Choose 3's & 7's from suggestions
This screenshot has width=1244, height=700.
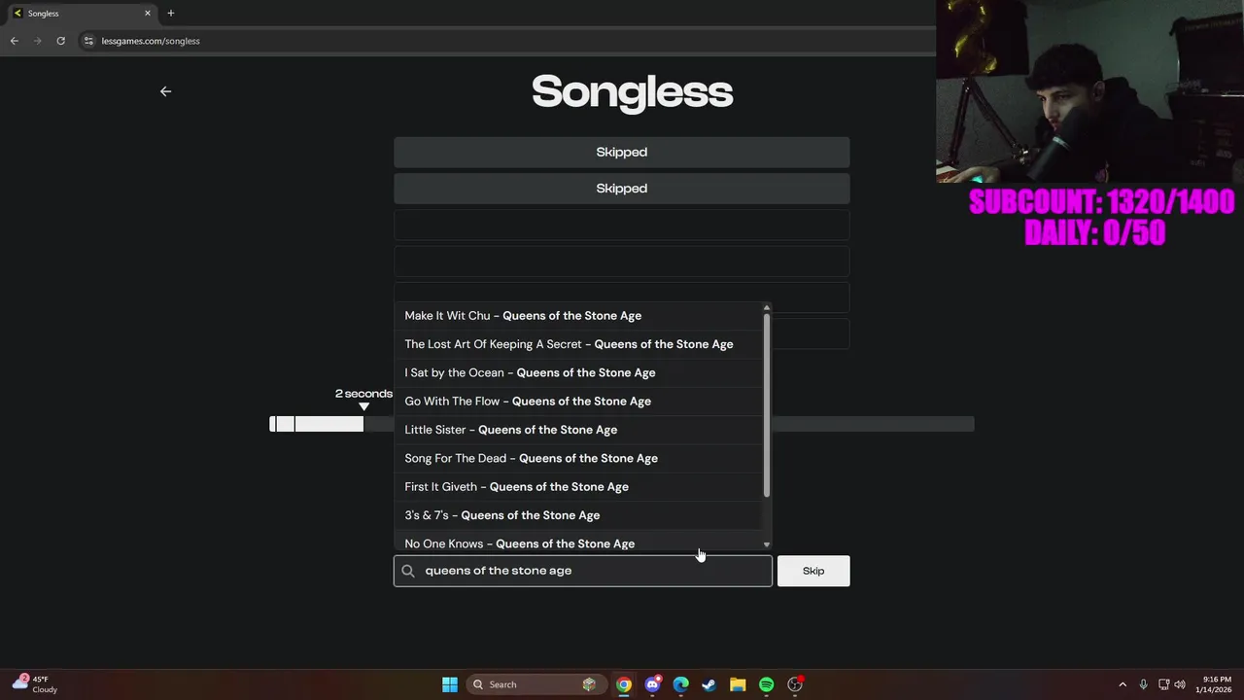tap(579, 515)
